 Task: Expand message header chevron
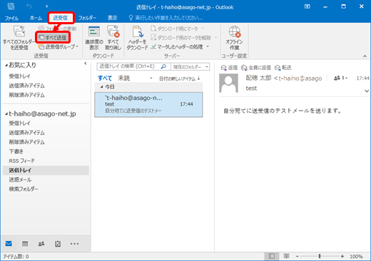click(x=367, y=91)
